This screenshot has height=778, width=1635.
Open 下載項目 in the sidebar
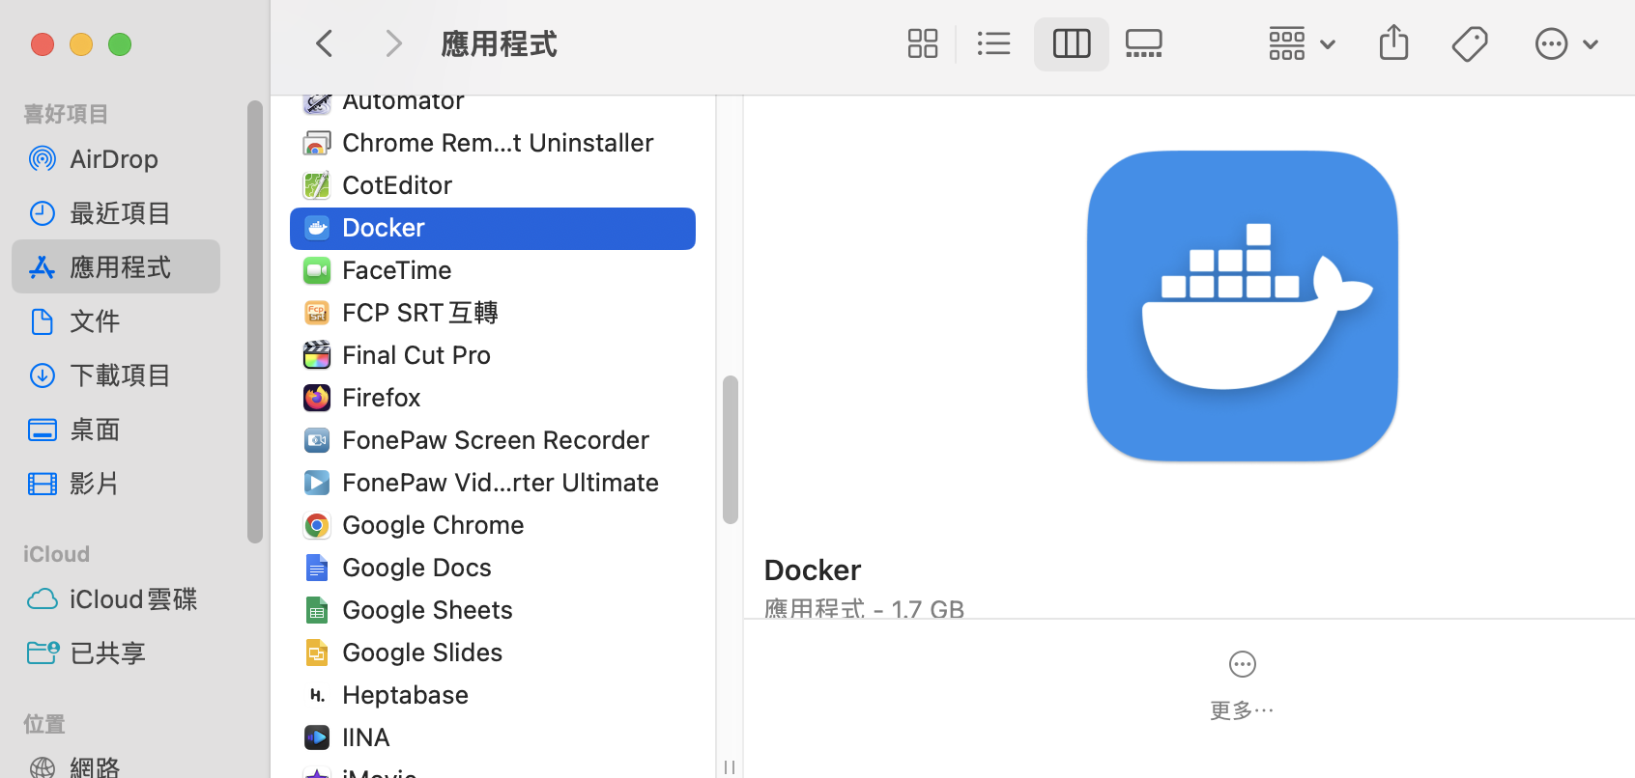coord(120,375)
